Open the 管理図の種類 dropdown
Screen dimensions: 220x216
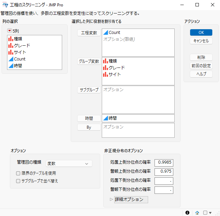[x=69, y=164]
